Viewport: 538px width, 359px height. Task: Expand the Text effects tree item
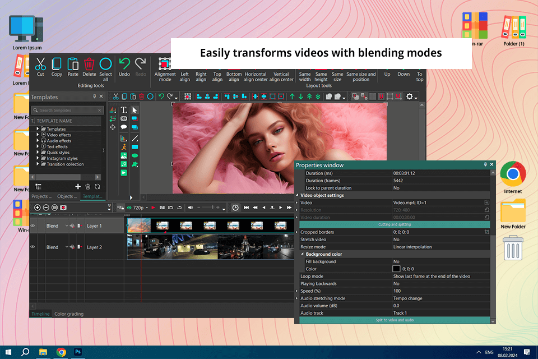click(38, 146)
